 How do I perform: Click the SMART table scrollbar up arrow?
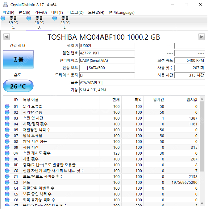pyautogui.click(x=202, y=99)
